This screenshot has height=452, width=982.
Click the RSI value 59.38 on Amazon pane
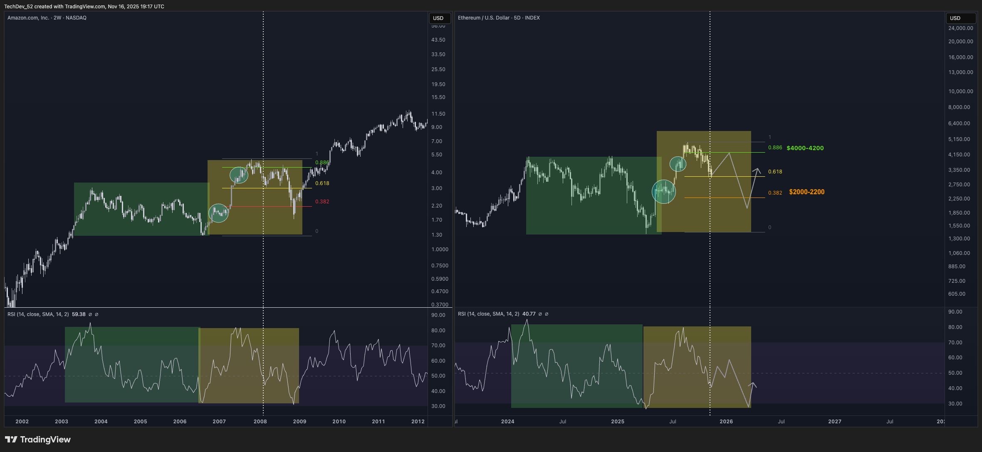79,314
